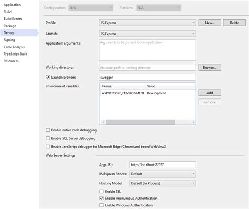The width and height of the screenshot is (249, 209).
Task: Focus the Working directory field
Action: (x=148, y=68)
